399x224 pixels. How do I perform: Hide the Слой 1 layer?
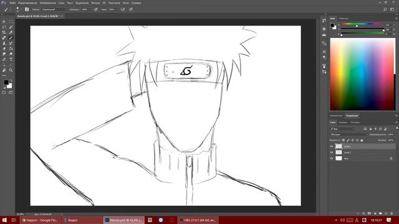coord(332,152)
